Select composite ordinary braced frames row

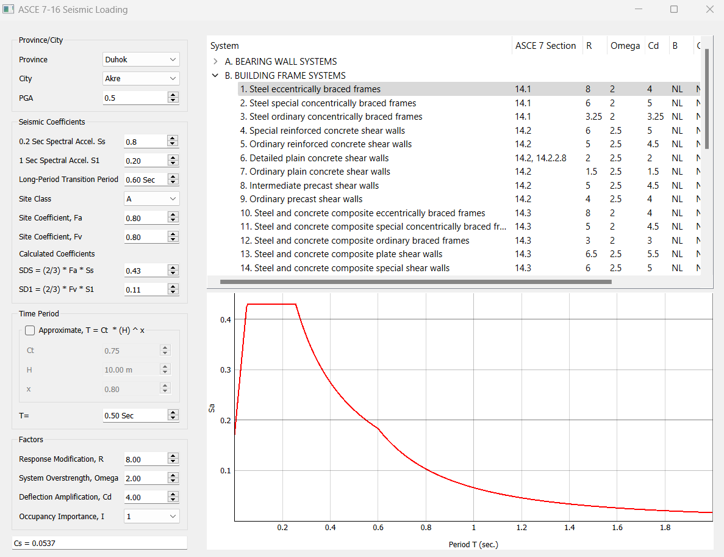coord(469,241)
